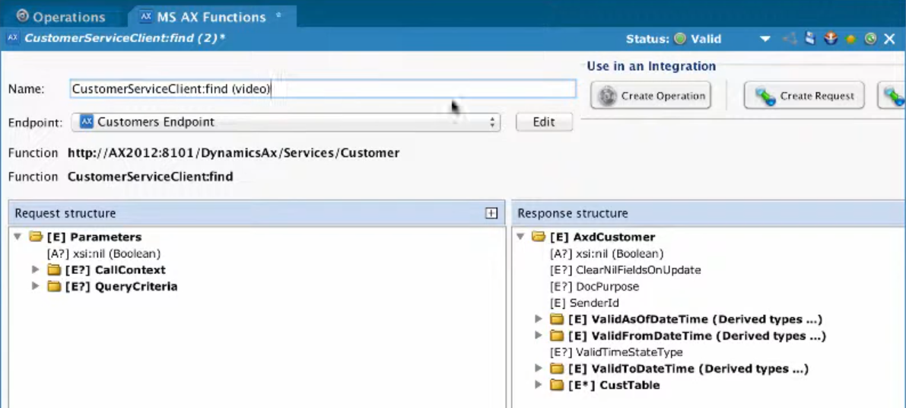Viewport: 906px width, 408px height.
Task: Expand the QueryCriteria node
Action: click(x=35, y=287)
